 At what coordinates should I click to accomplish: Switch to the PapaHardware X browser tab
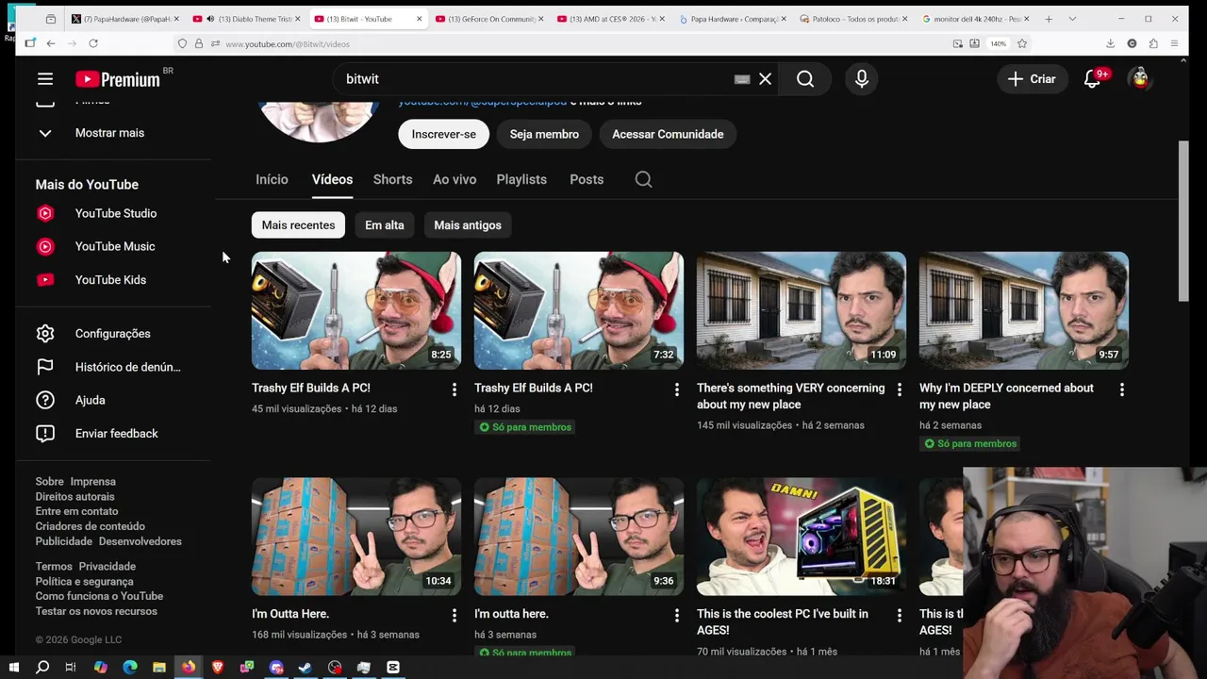[x=125, y=19]
